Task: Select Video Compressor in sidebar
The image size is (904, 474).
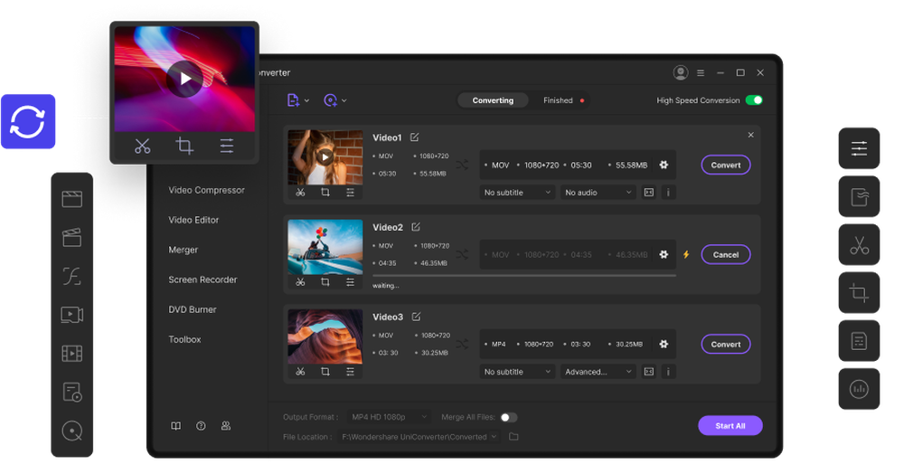Action: pos(206,190)
